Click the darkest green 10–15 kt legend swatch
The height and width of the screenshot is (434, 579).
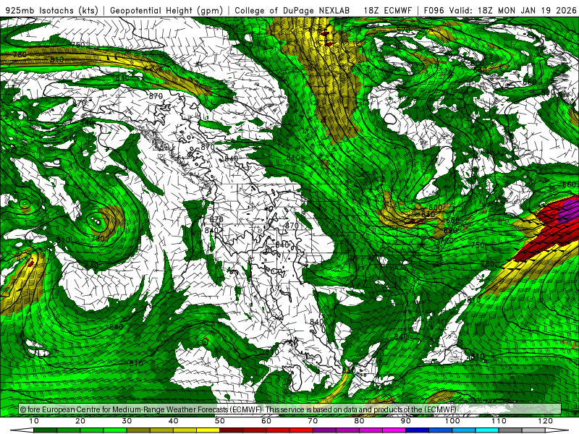pyautogui.click(x=45, y=430)
